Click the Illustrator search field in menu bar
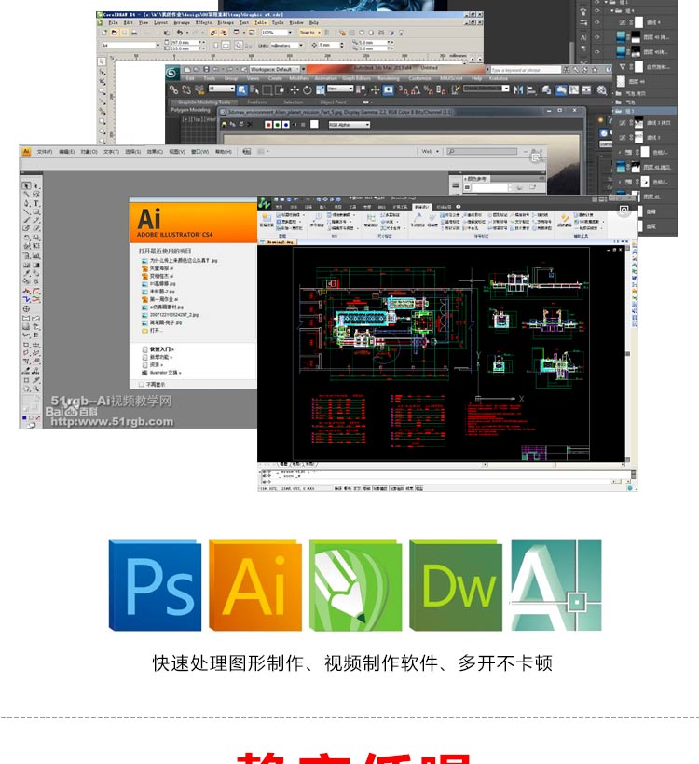This screenshot has width=699, height=764. click(482, 152)
